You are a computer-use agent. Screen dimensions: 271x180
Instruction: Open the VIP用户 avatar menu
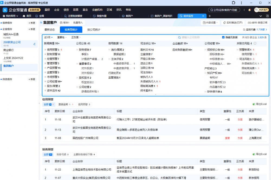(x=261, y=10)
